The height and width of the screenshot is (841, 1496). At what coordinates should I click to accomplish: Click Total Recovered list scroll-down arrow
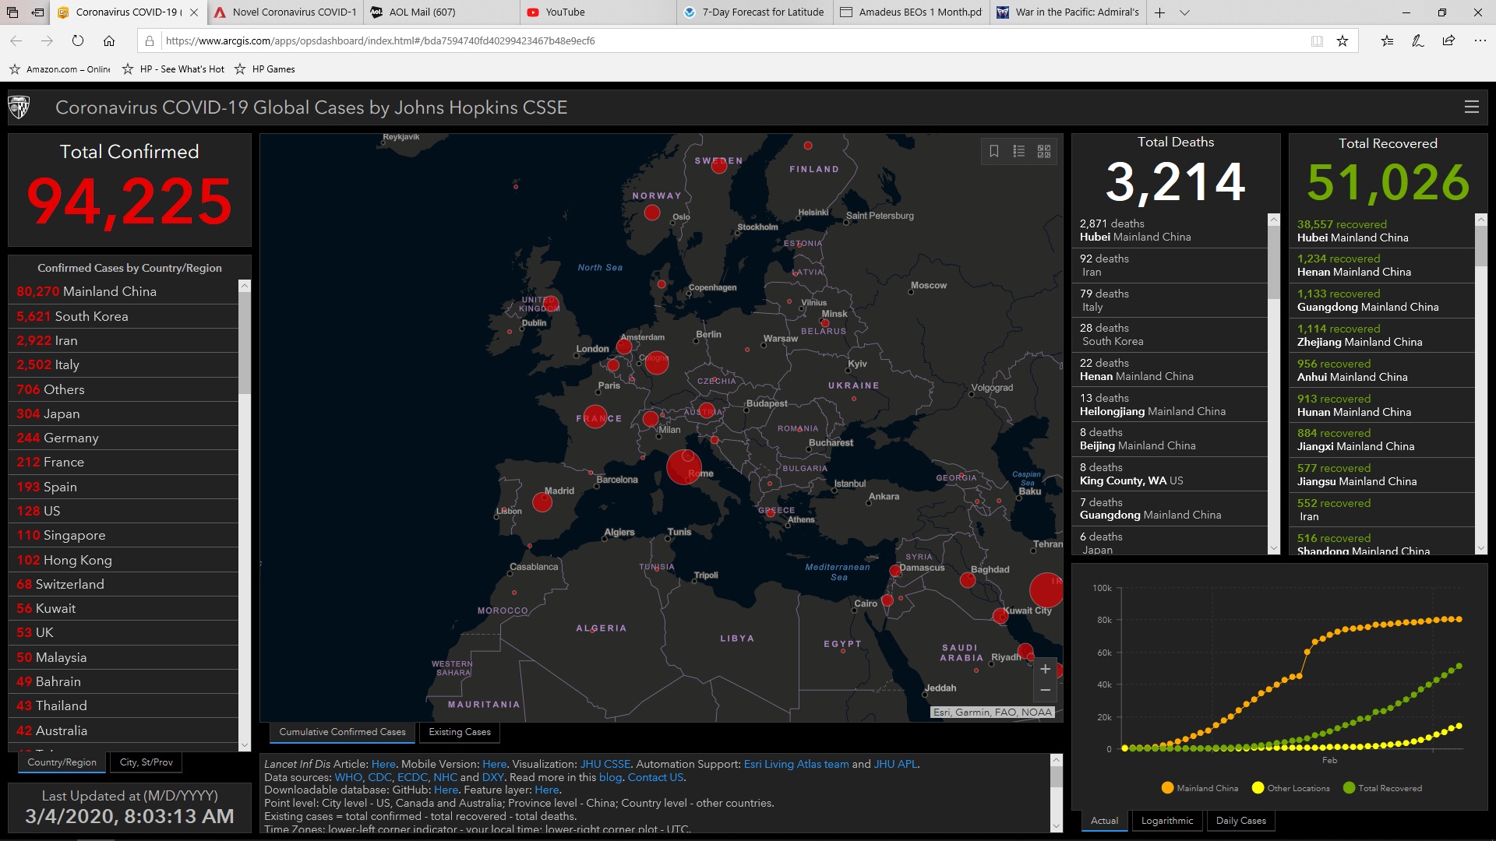coord(1481,548)
